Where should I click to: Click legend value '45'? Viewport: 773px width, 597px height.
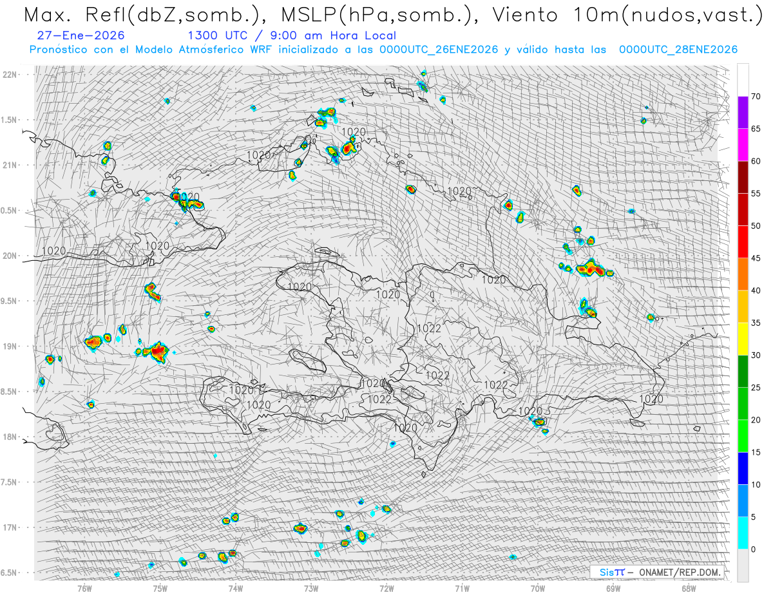pyautogui.click(x=756, y=258)
